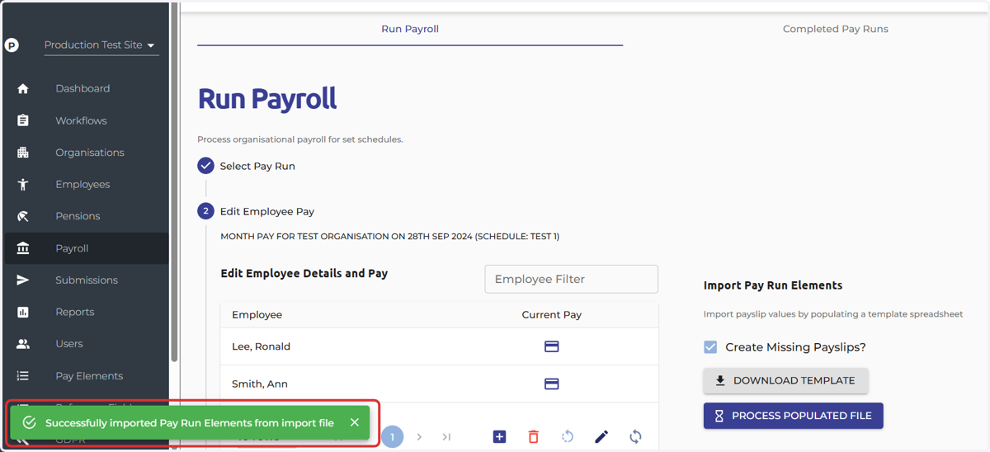Viewport: 990px width, 452px height.
Task: Click the P logo icon in sidebar
Action: click(12, 45)
